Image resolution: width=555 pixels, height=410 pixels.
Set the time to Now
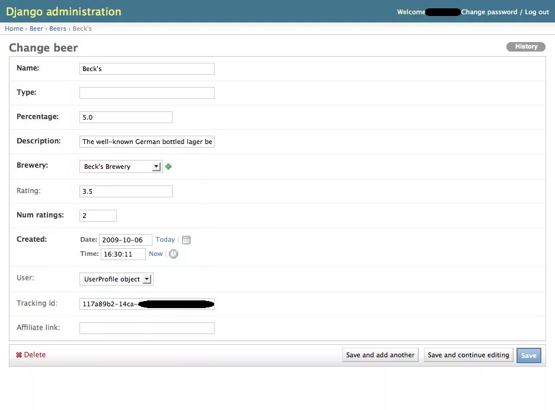[x=156, y=254]
